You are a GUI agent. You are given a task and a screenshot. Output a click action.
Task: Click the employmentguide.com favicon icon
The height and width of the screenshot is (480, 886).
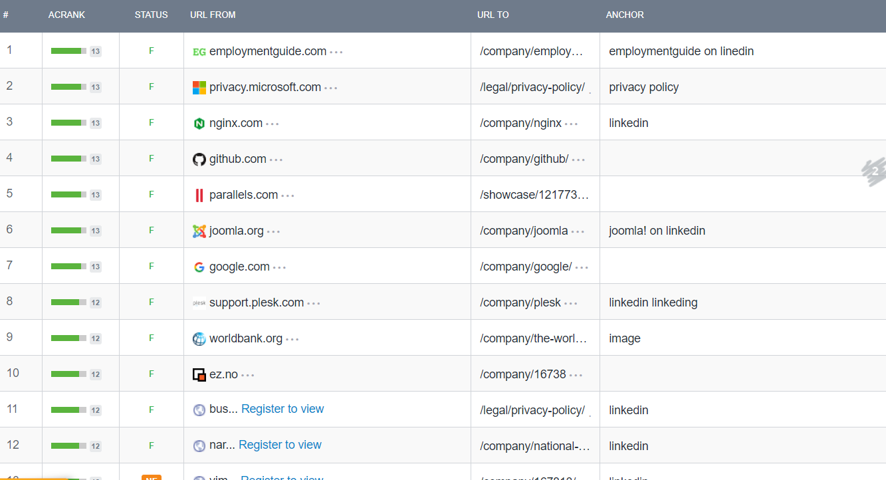click(x=199, y=51)
